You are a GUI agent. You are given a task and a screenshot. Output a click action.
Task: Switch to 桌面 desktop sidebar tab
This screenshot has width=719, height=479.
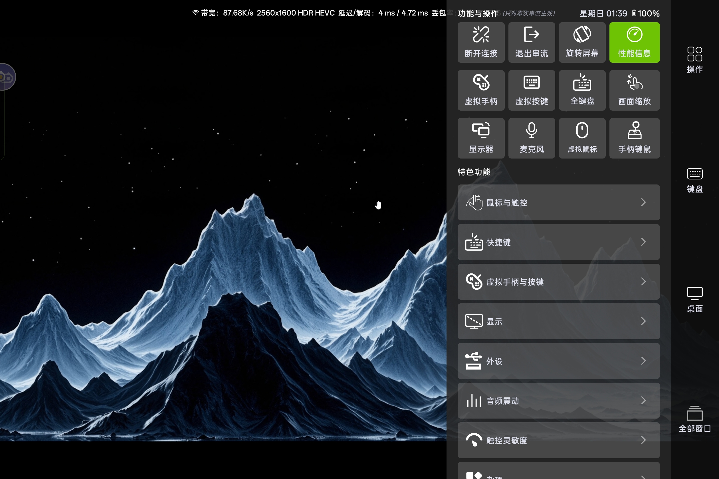coord(694,300)
